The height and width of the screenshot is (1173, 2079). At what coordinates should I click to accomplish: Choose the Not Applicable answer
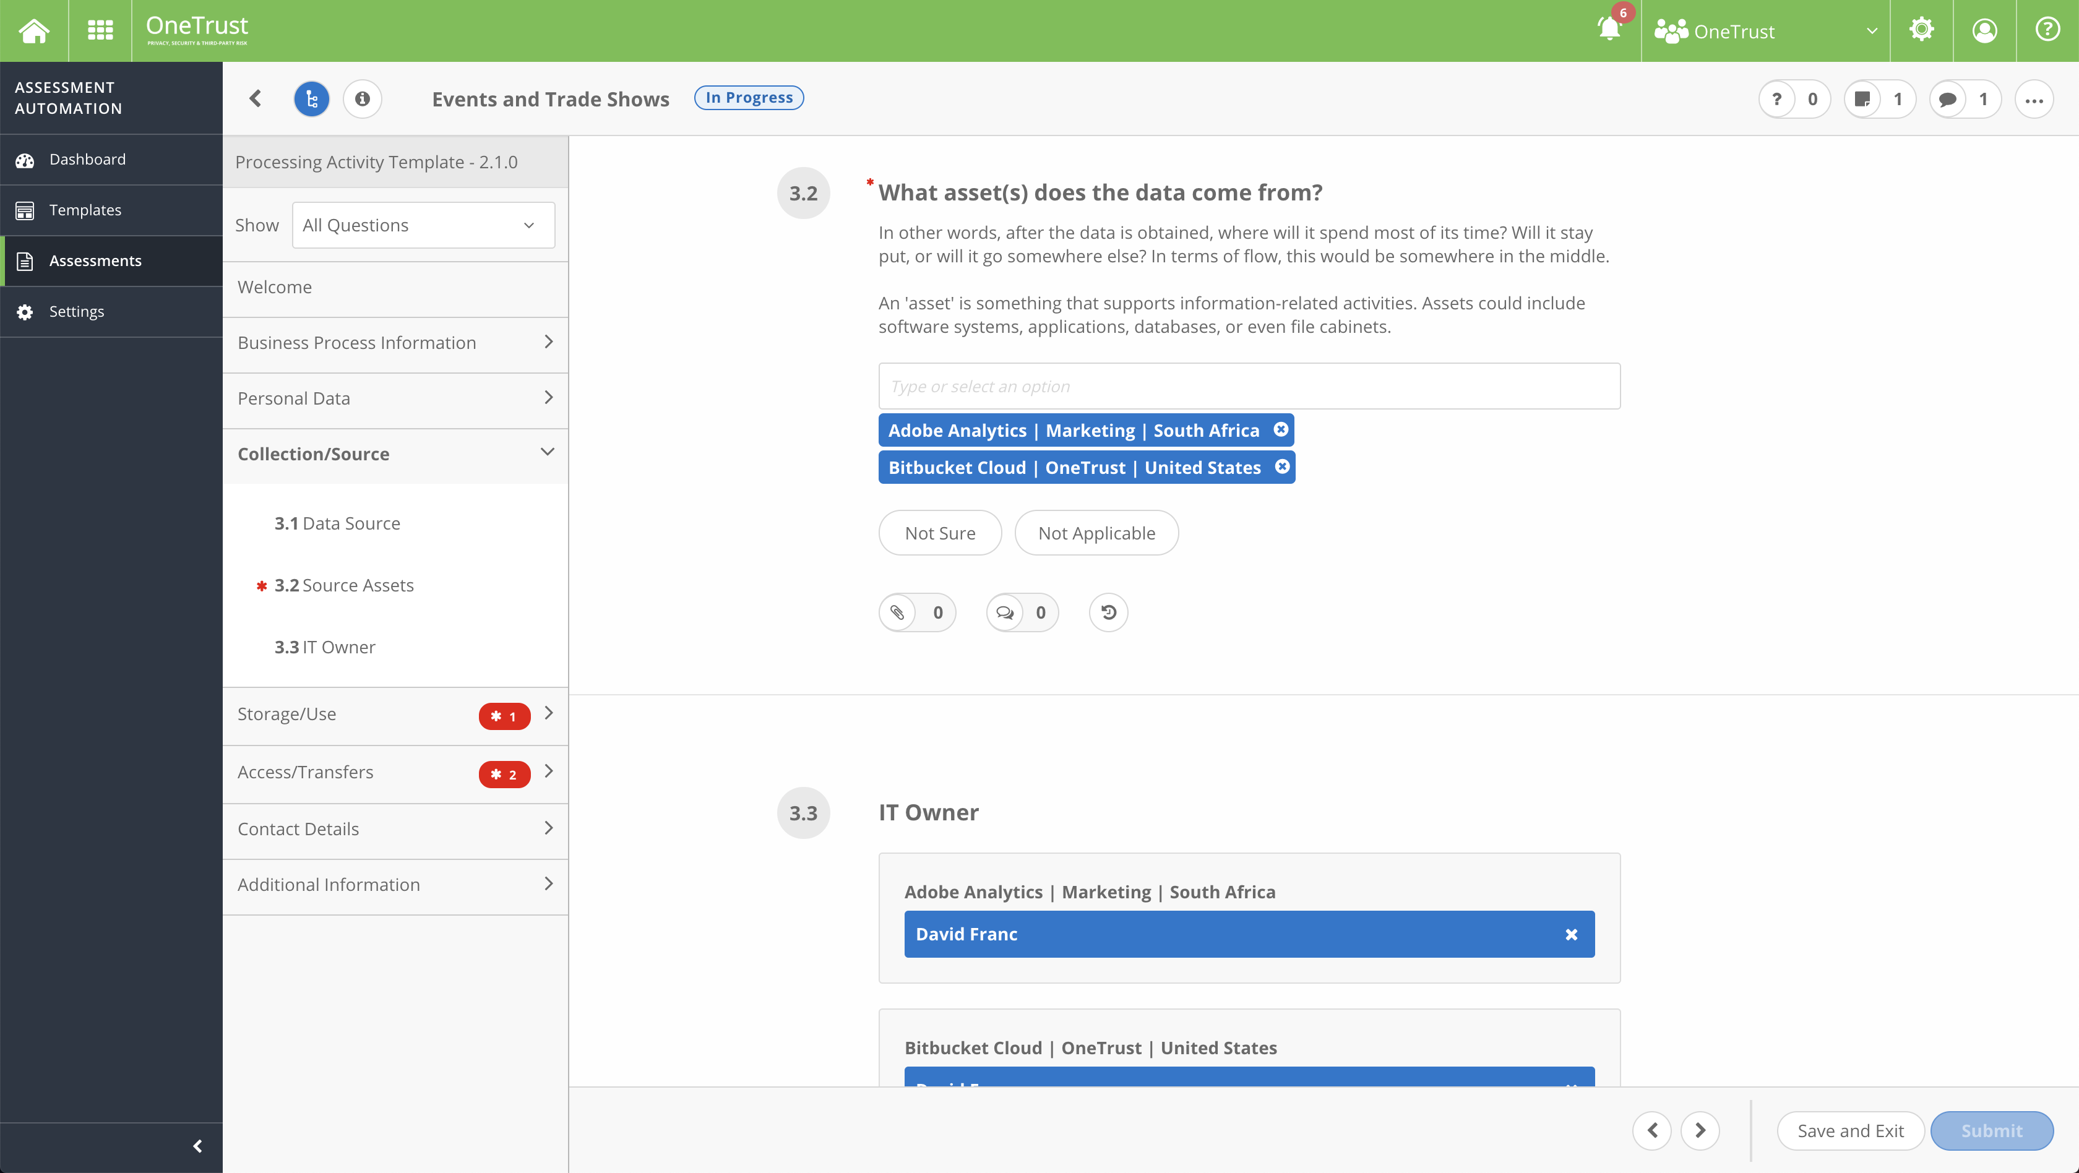pyautogui.click(x=1096, y=533)
